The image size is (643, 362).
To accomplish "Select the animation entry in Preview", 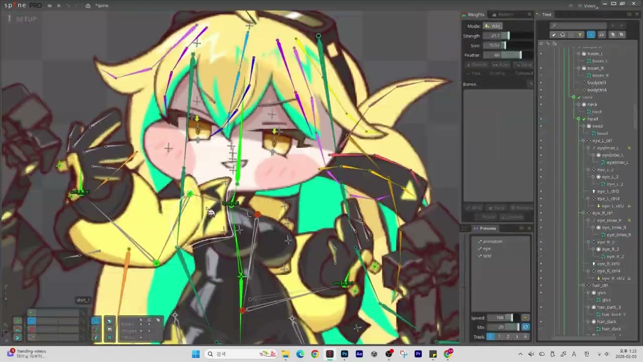I will pos(492,241).
